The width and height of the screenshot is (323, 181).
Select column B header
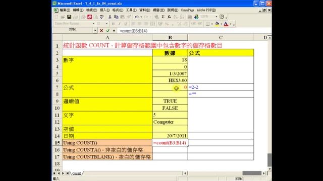click(170, 38)
